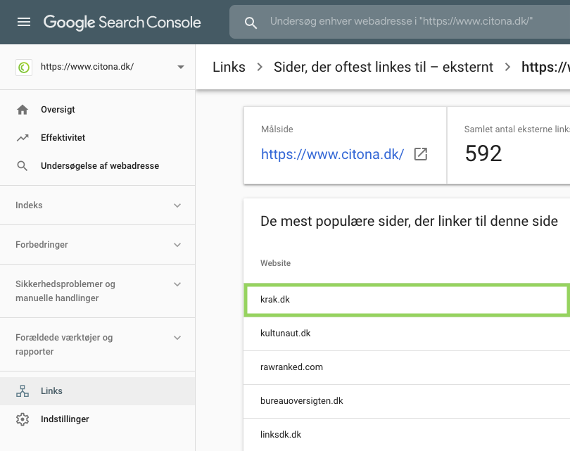Click the Indstillinger gear icon

[x=23, y=419]
